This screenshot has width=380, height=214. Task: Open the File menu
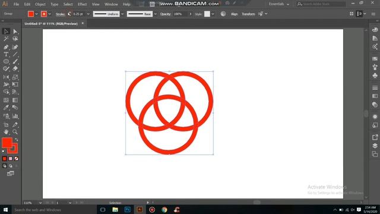(16, 4)
